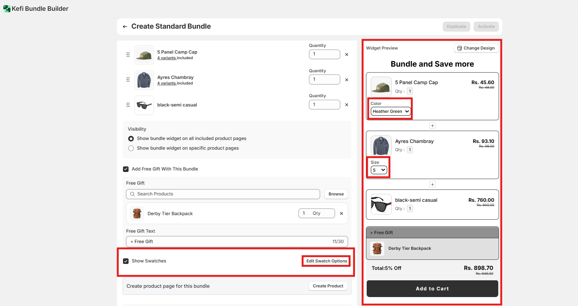Image resolution: width=578 pixels, height=306 pixels.
Task: Click the plus icon below Ayres Chambray card
Action: [432, 184]
